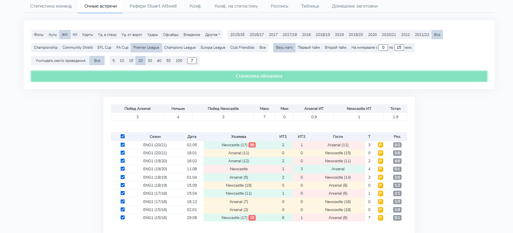Click the yellow P badge in the 02.05 match row
Screen dimensions: 513x233
pos(380,145)
